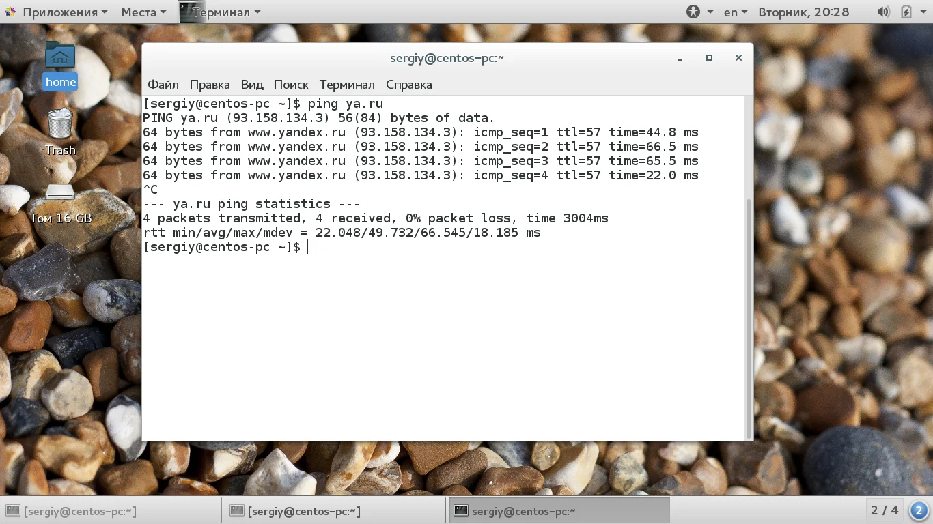
Task: Switch to first taskbar terminal window
Action: (111, 511)
